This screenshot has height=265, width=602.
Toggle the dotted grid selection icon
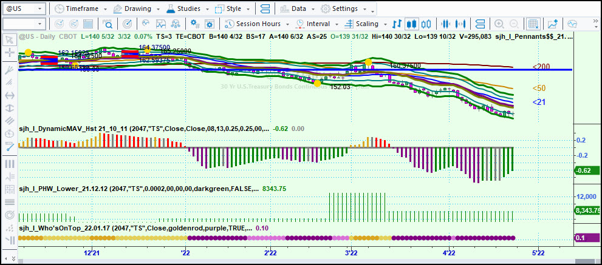533,24
